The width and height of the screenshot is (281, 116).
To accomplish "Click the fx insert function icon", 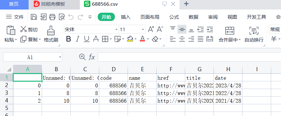I will point(92,57).
